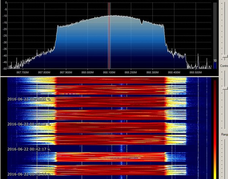
Task: Click the Range label
Action: coord(224,134)
